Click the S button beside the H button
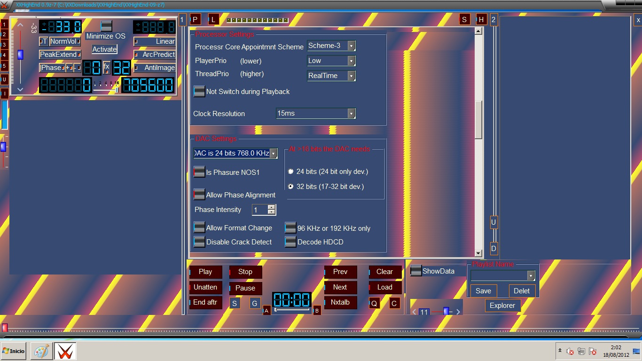Image resolution: width=642 pixels, height=361 pixels. 464,19
